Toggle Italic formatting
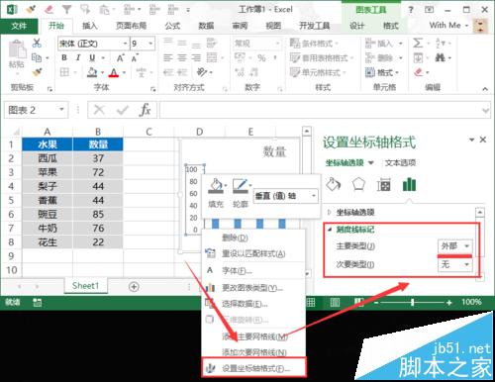The image size is (495, 382). [x=78, y=57]
